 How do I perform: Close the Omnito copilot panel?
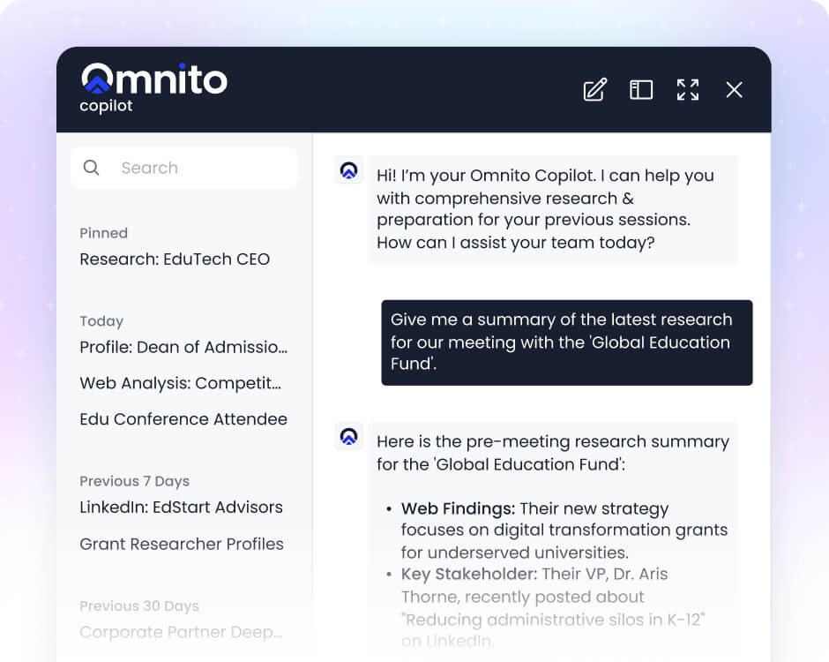pyautogui.click(x=734, y=89)
